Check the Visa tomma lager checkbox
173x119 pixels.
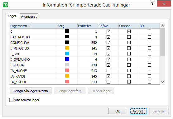tap(11, 100)
